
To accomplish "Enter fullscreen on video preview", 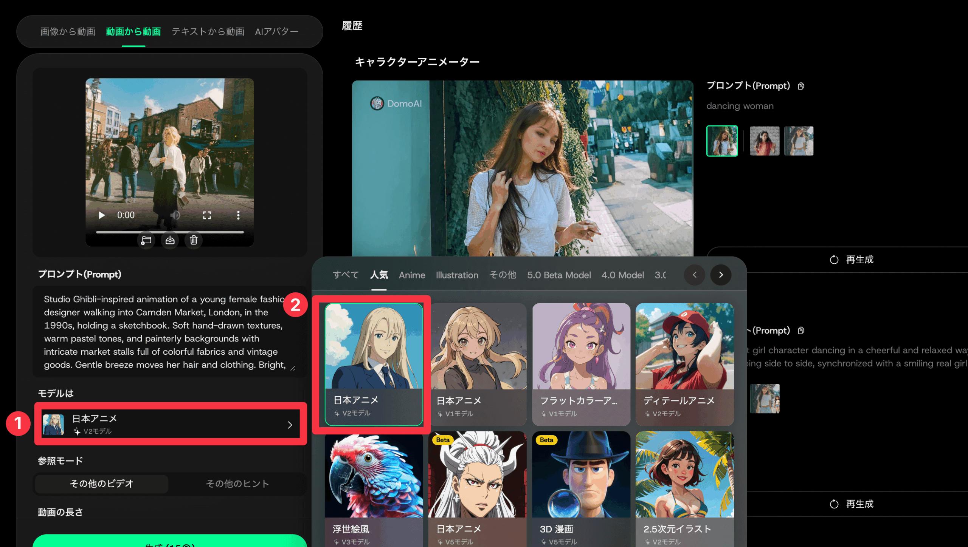I will [x=207, y=215].
